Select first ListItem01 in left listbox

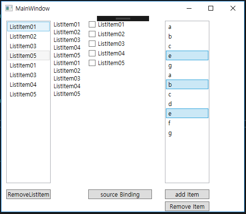[28, 27]
